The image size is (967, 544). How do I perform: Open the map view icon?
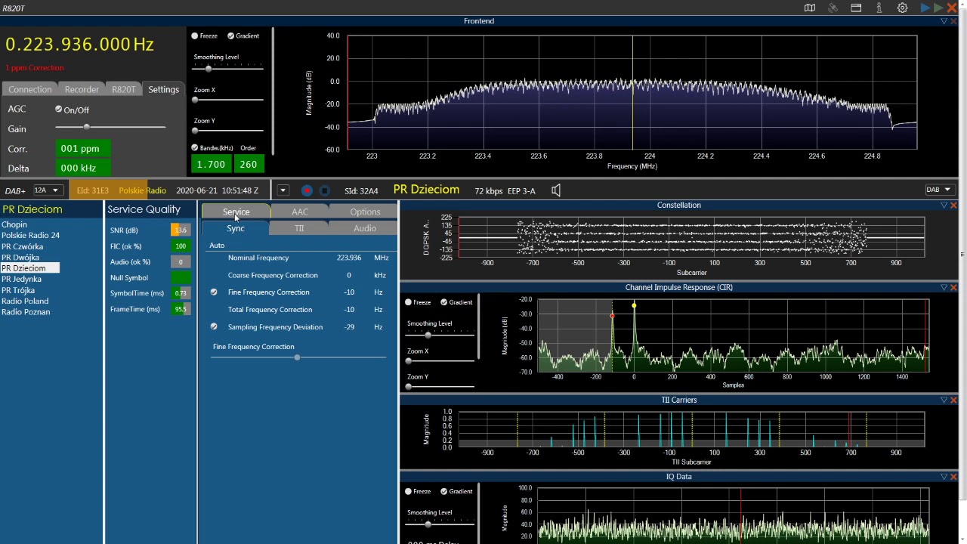click(810, 8)
